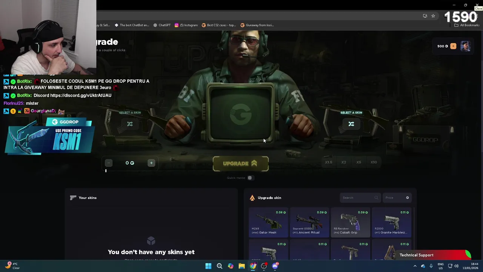Open Windows Search from taskbar
This screenshot has width=483, height=272.
click(x=219, y=266)
